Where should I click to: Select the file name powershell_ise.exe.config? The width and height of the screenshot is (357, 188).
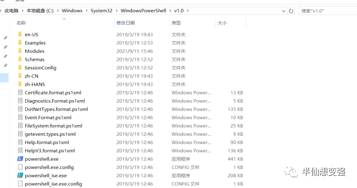click(53, 184)
